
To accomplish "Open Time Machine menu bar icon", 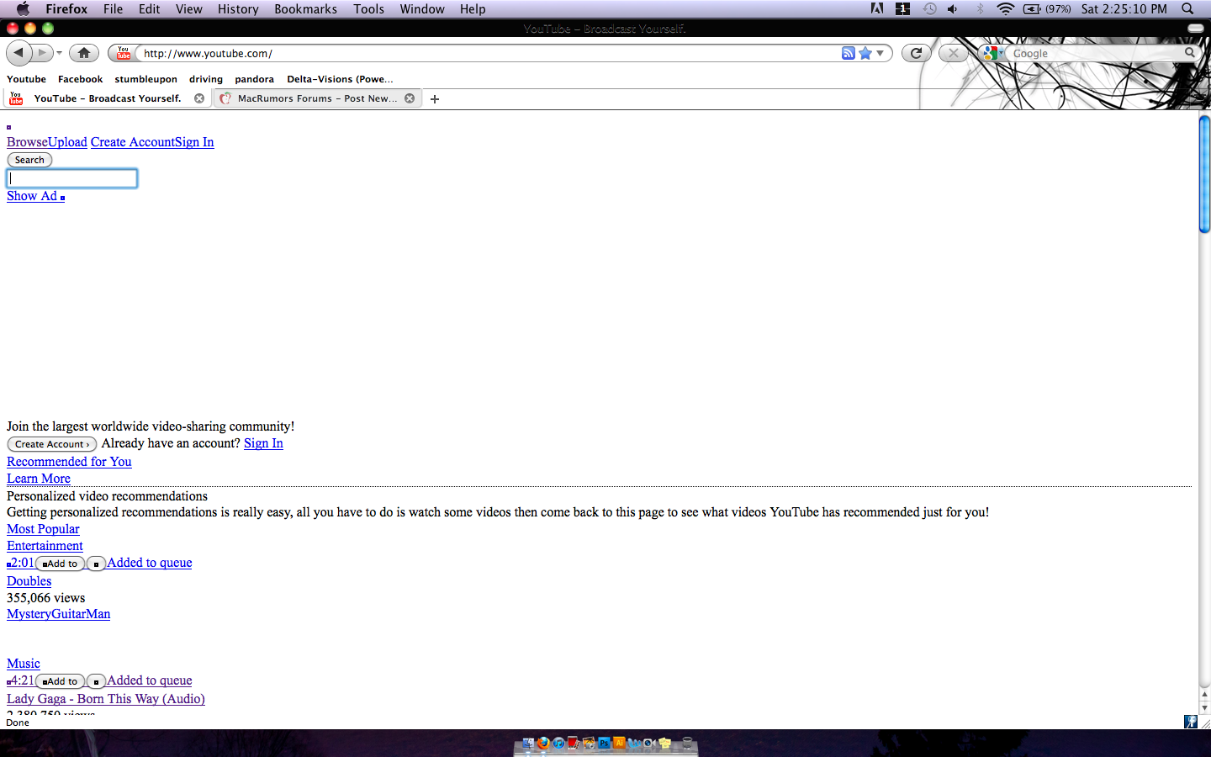I will (929, 8).
